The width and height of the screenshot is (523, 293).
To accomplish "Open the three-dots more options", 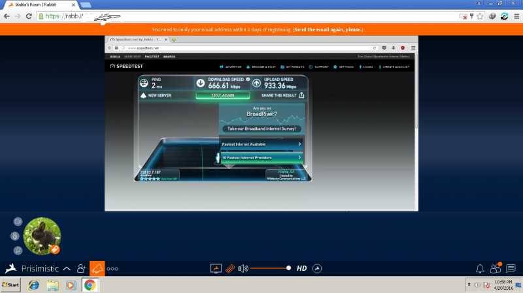I will pos(112,269).
